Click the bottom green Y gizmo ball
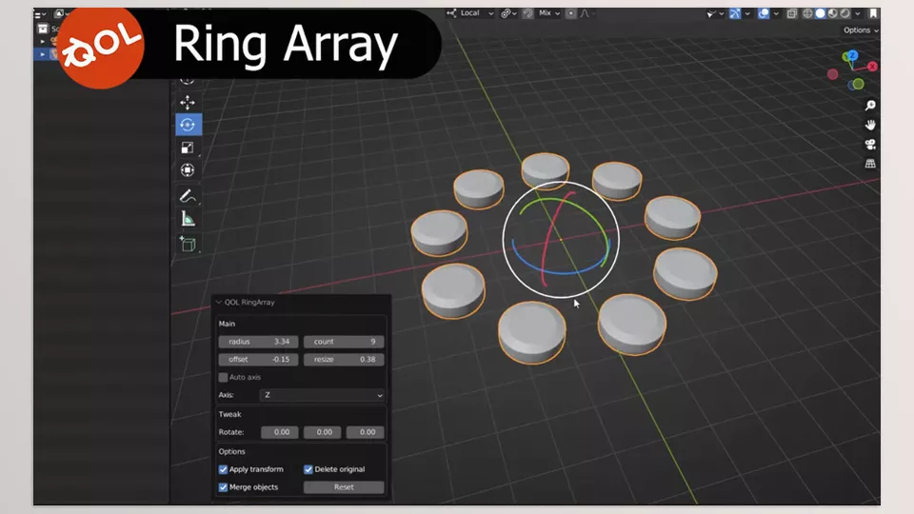Viewport: 914px width, 514px height. 858,85
